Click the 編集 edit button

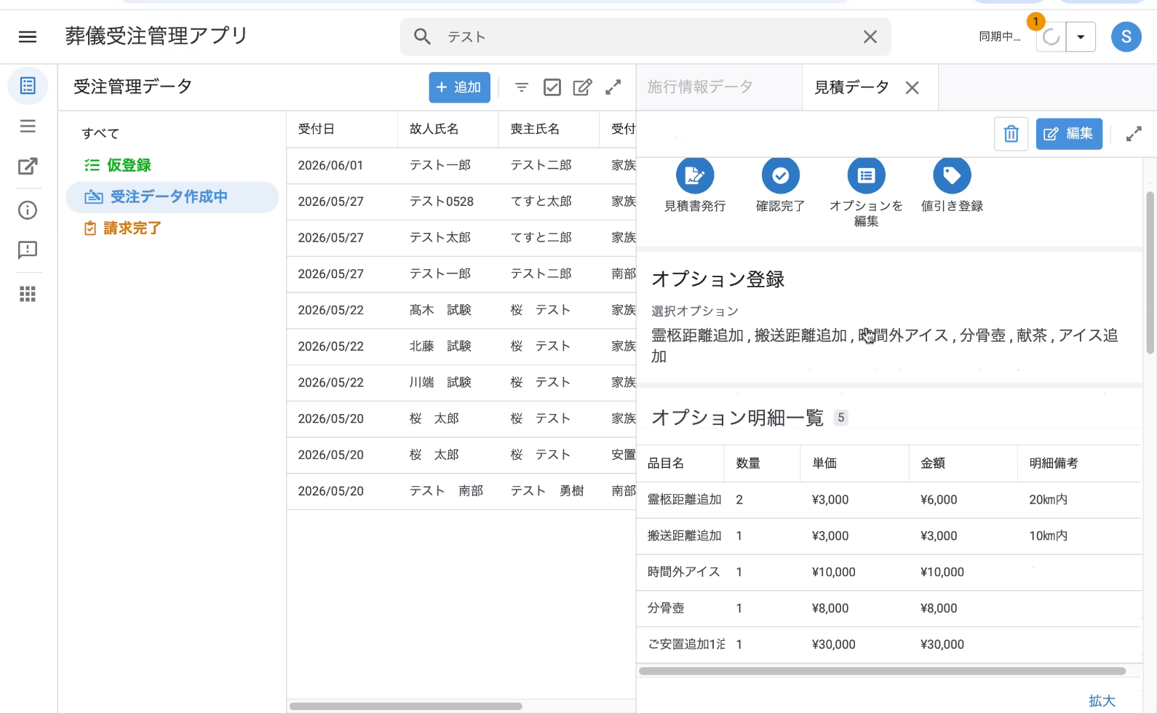pos(1069,134)
